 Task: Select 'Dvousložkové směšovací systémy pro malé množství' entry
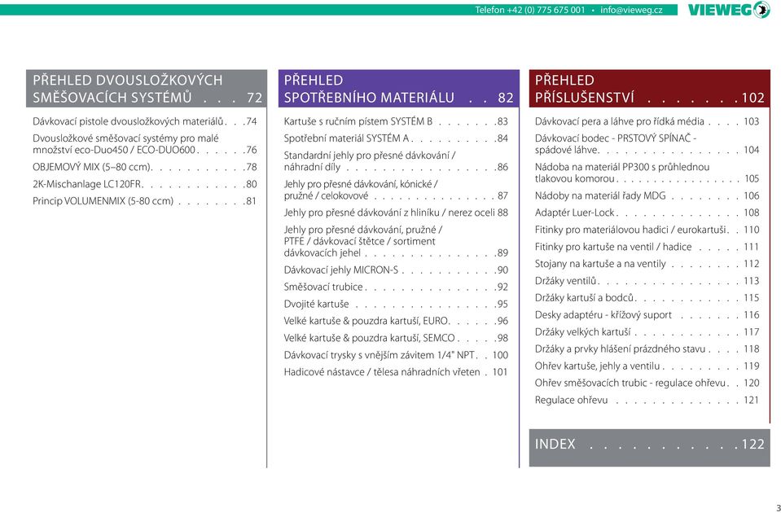(144, 144)
